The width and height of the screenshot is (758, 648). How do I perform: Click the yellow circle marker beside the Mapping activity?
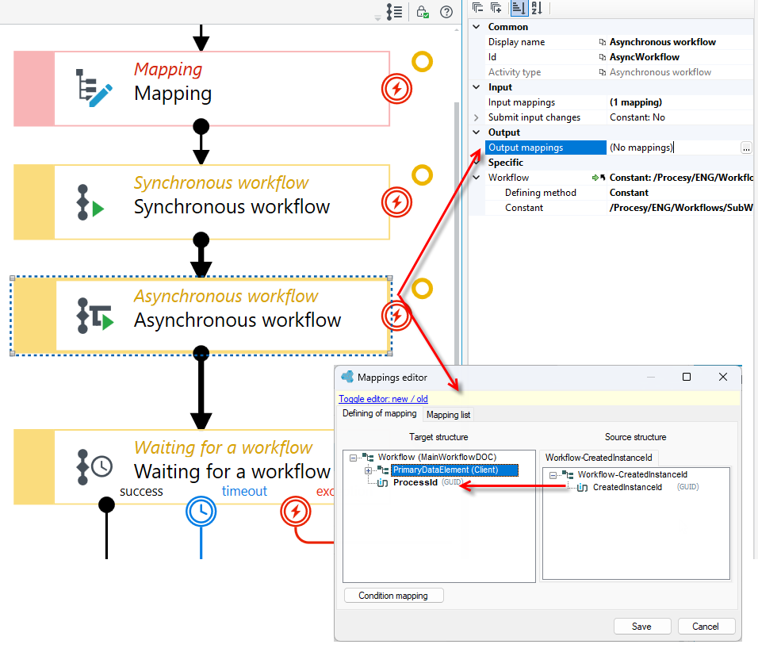point(422,62)
